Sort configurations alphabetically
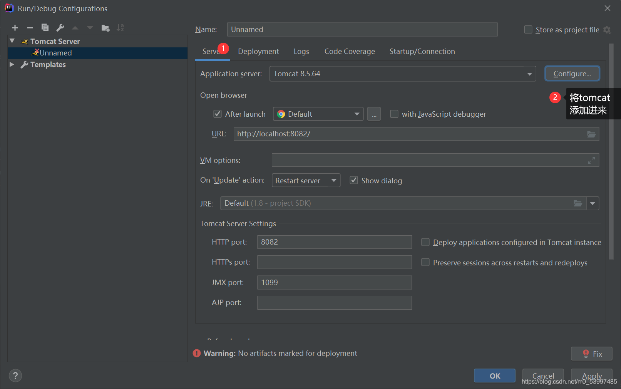Screen dimensions: 621x389 [120, 28]
